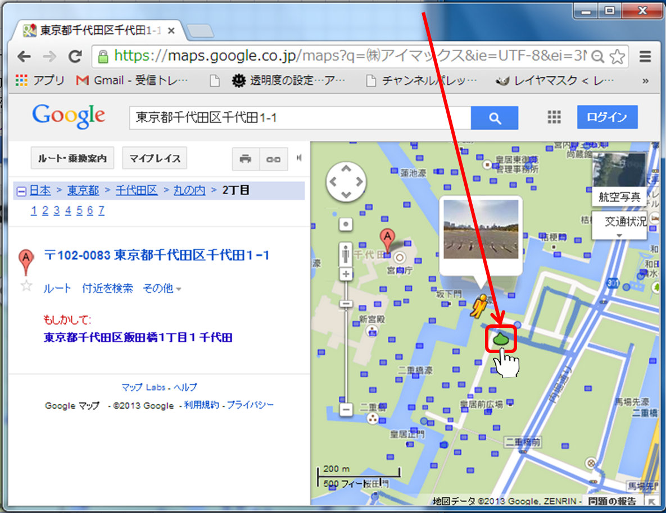Image resolution: width=666 pixels, height=513 pixels.
Task: Open the Google apps grid icon
Action: 554,117
